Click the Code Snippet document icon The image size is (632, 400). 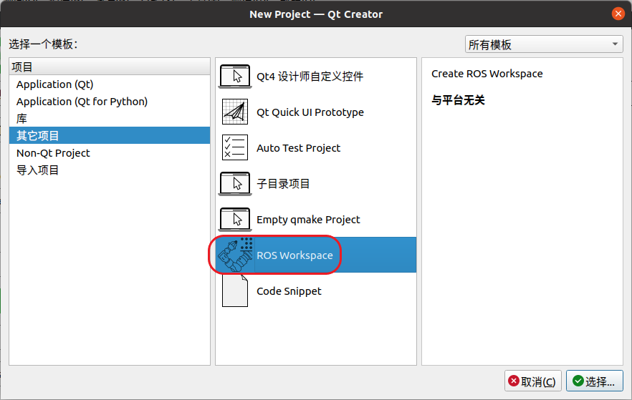tap(235, 291)
